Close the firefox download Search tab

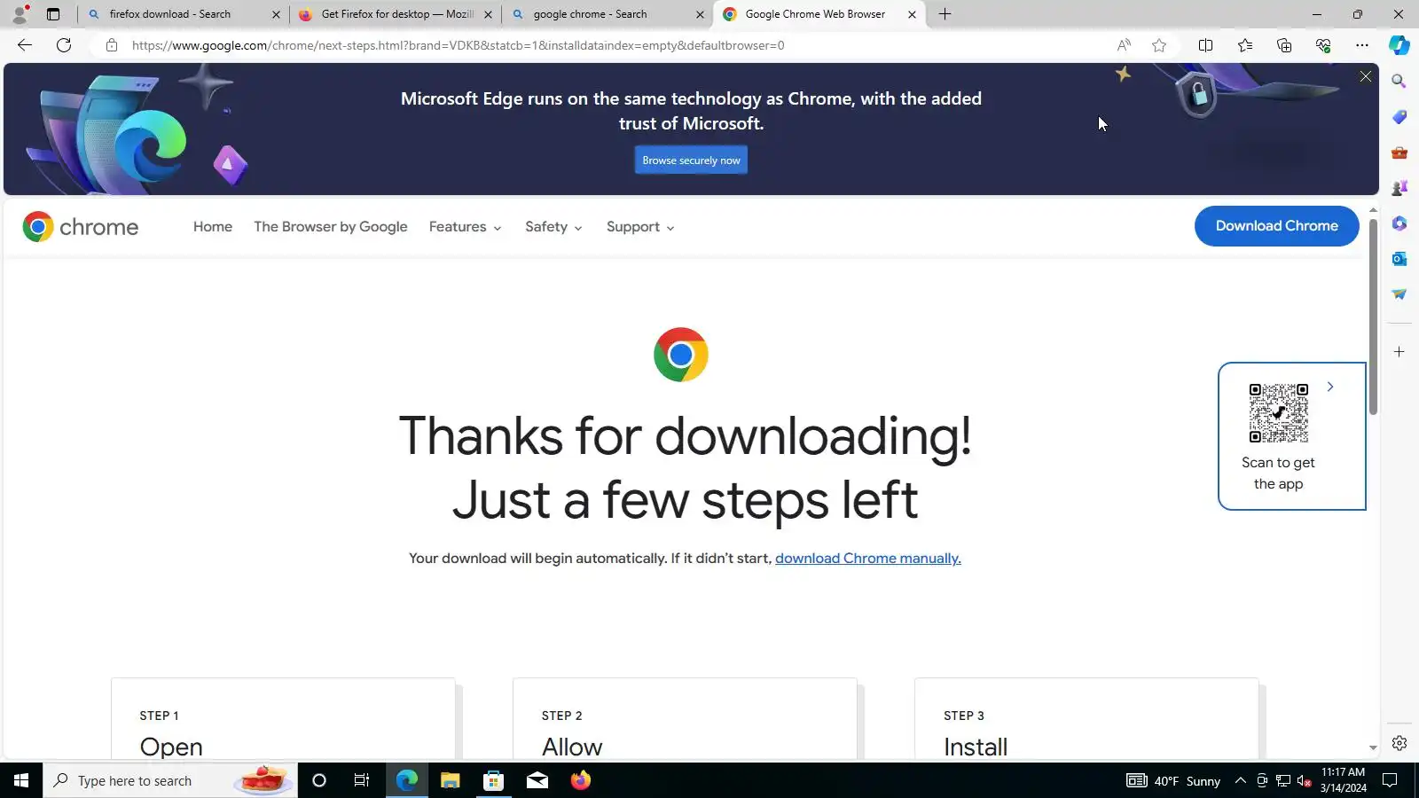(x=276, y=14)
